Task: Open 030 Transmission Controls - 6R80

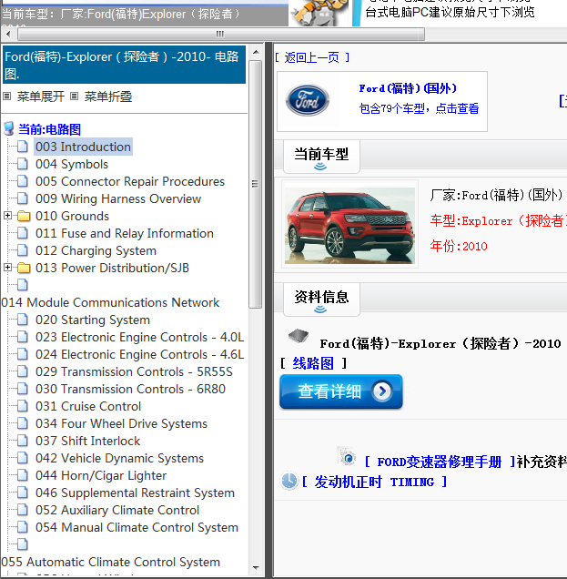Action: pos(130,390)
